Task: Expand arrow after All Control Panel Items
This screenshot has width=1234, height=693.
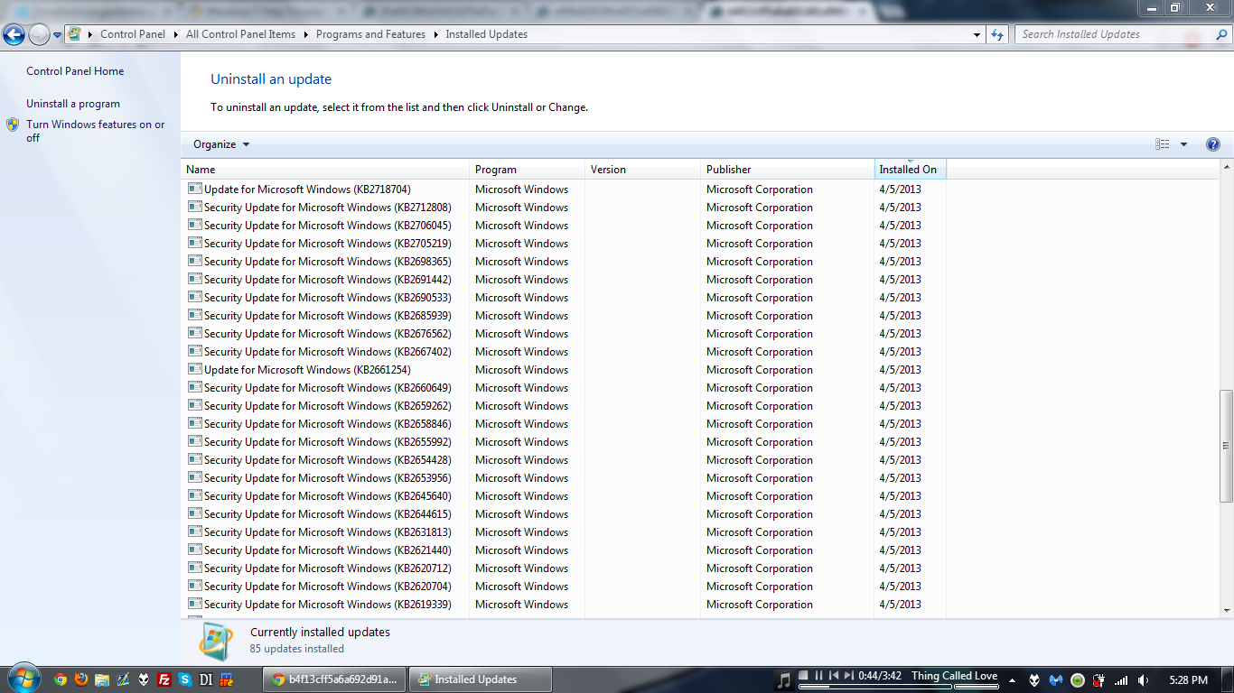Action: pyautogui.click(x=306, y=34)
